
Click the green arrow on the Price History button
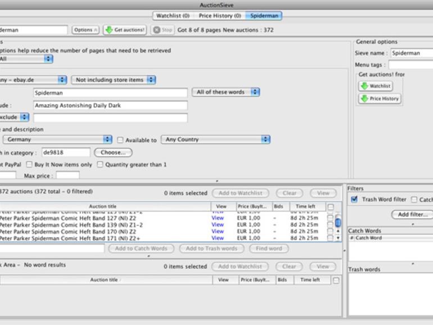point(364,98)
